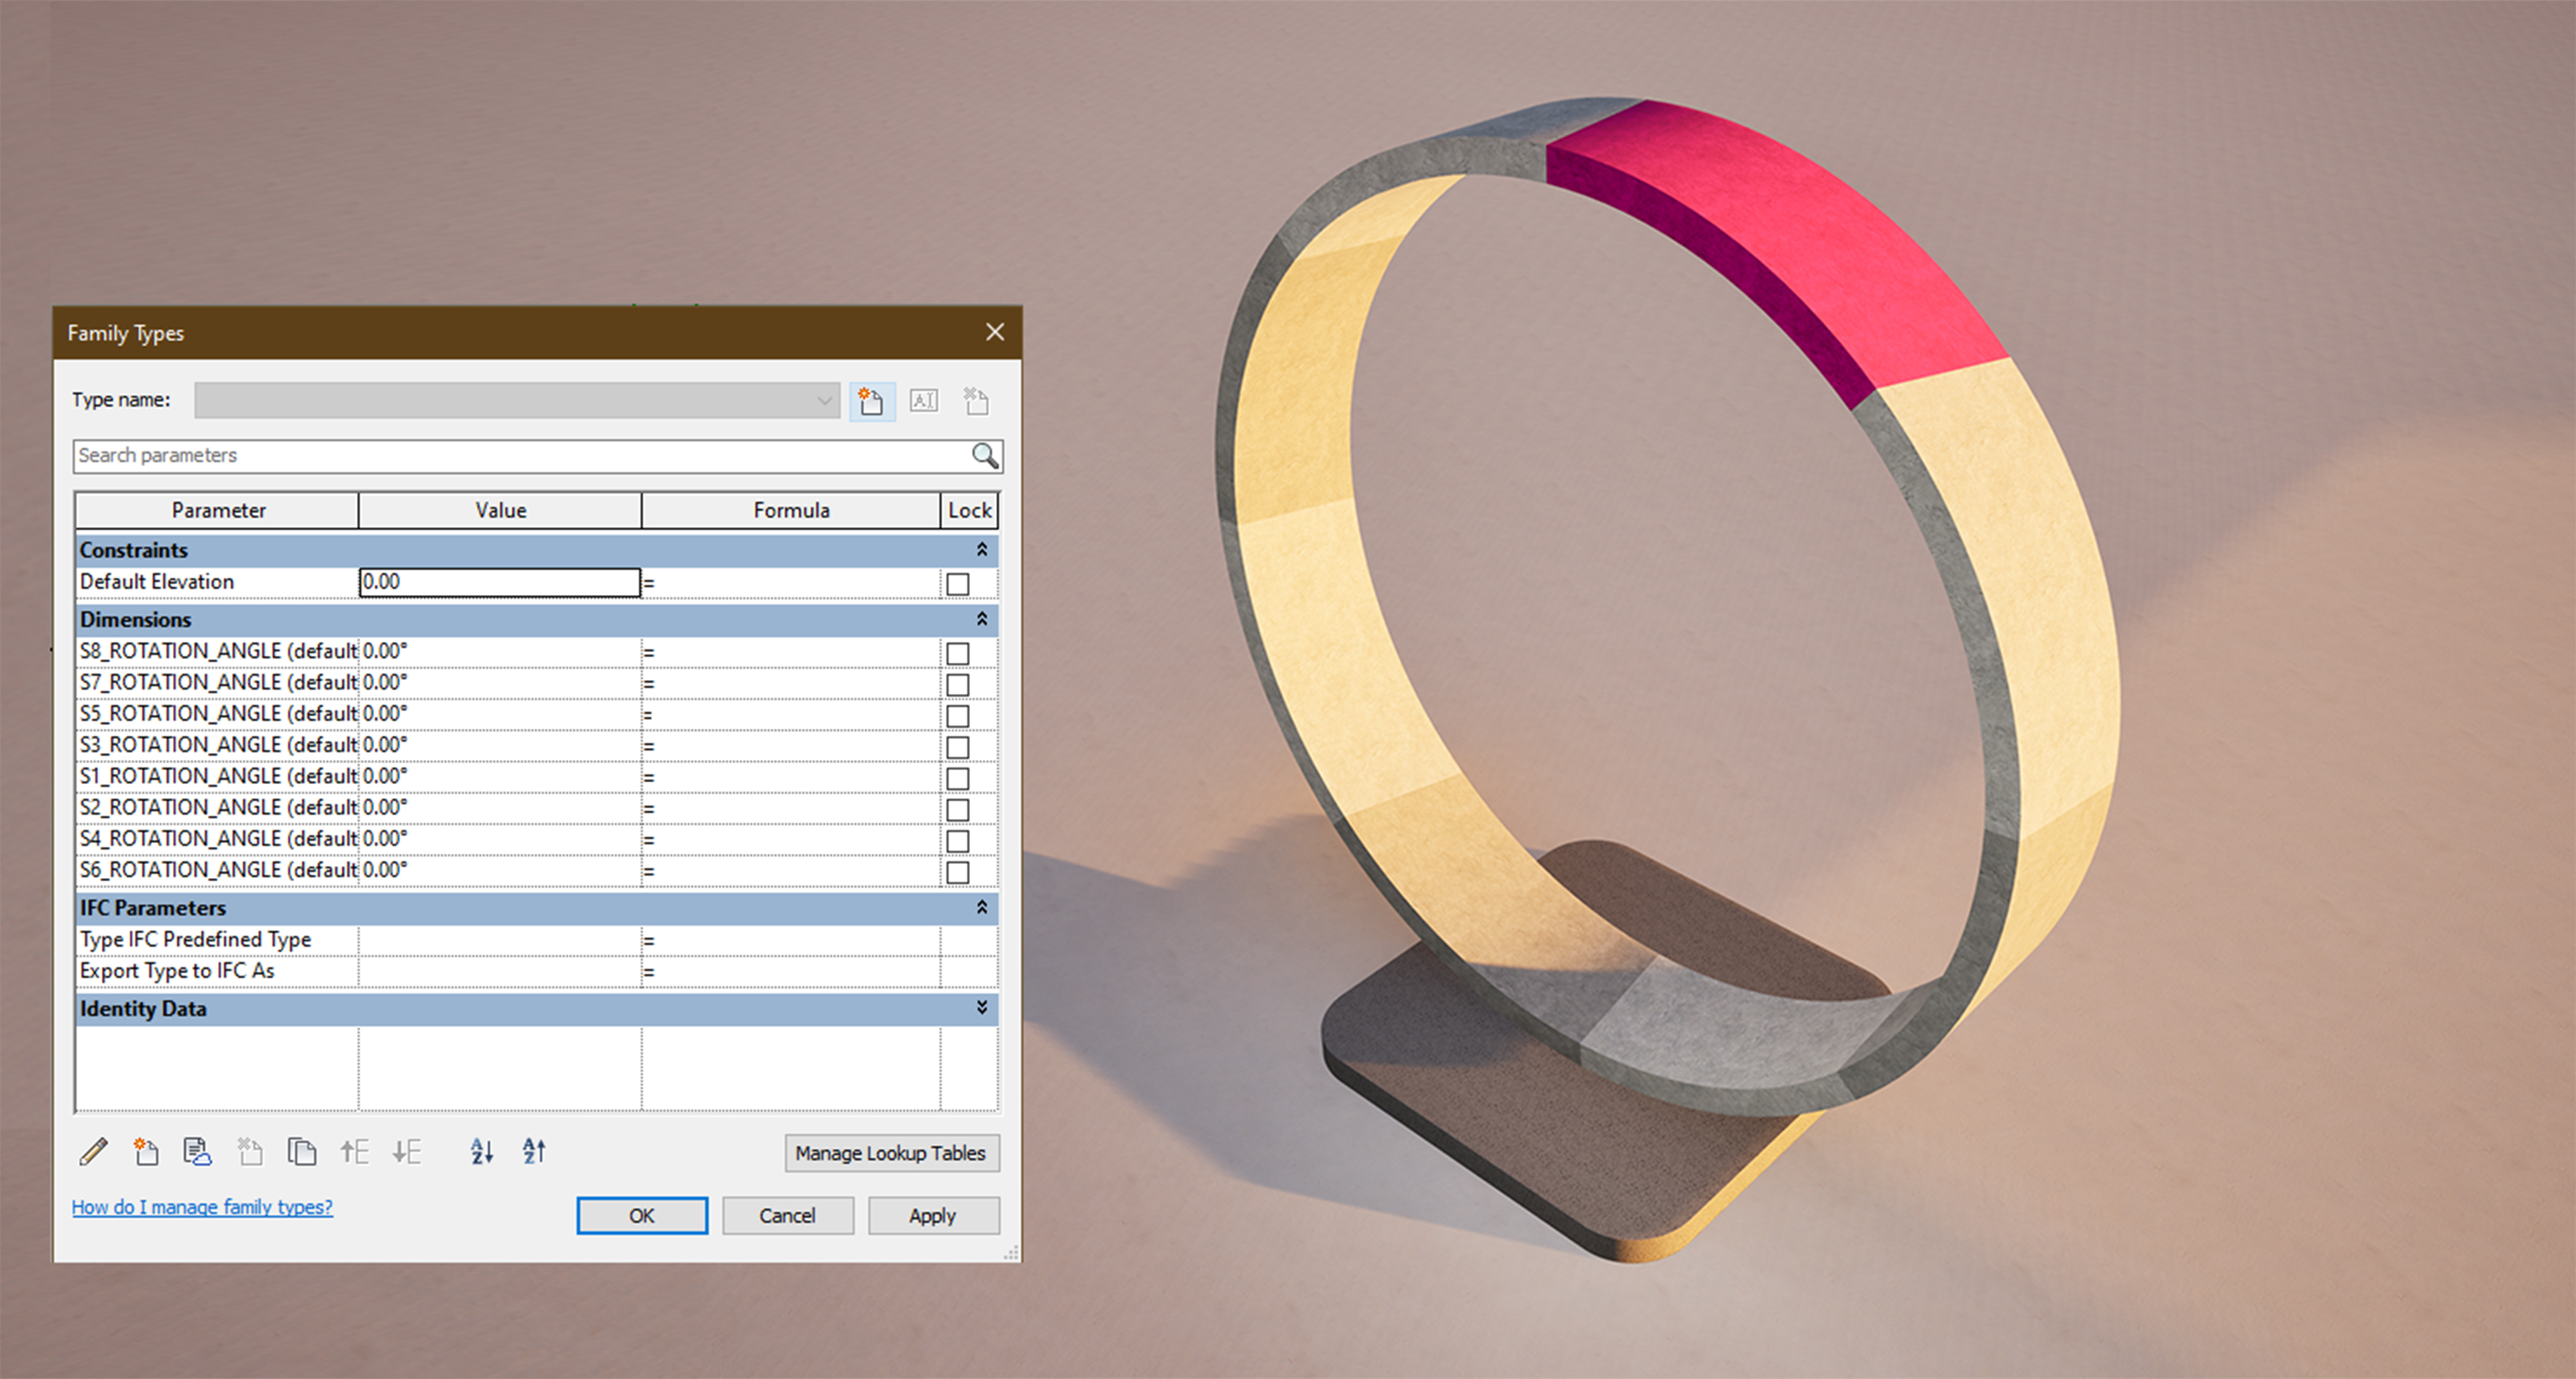
Task: Expand the Identity Data group
Action: tap(982, 1008)
